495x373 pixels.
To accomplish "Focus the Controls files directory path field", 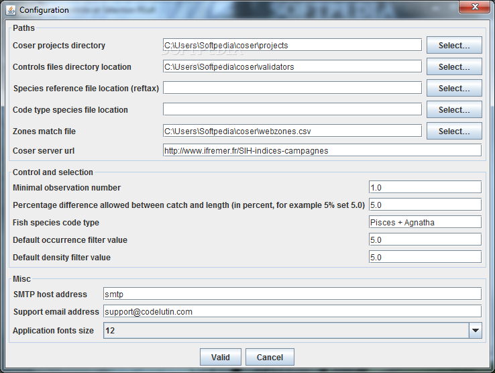I will (292, 66).
